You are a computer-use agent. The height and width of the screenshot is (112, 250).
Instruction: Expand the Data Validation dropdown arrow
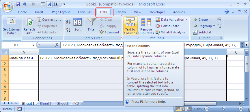click(186, 20)
